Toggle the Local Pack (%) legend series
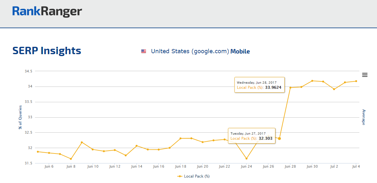 193,176
